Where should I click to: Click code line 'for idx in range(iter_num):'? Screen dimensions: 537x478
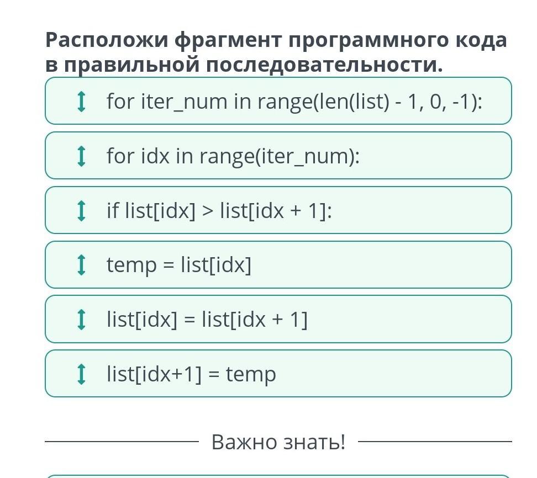(233, 156)
